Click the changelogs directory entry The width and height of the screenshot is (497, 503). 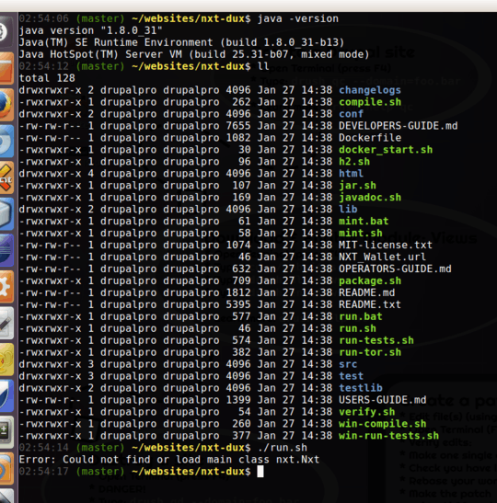pos(370,90)
